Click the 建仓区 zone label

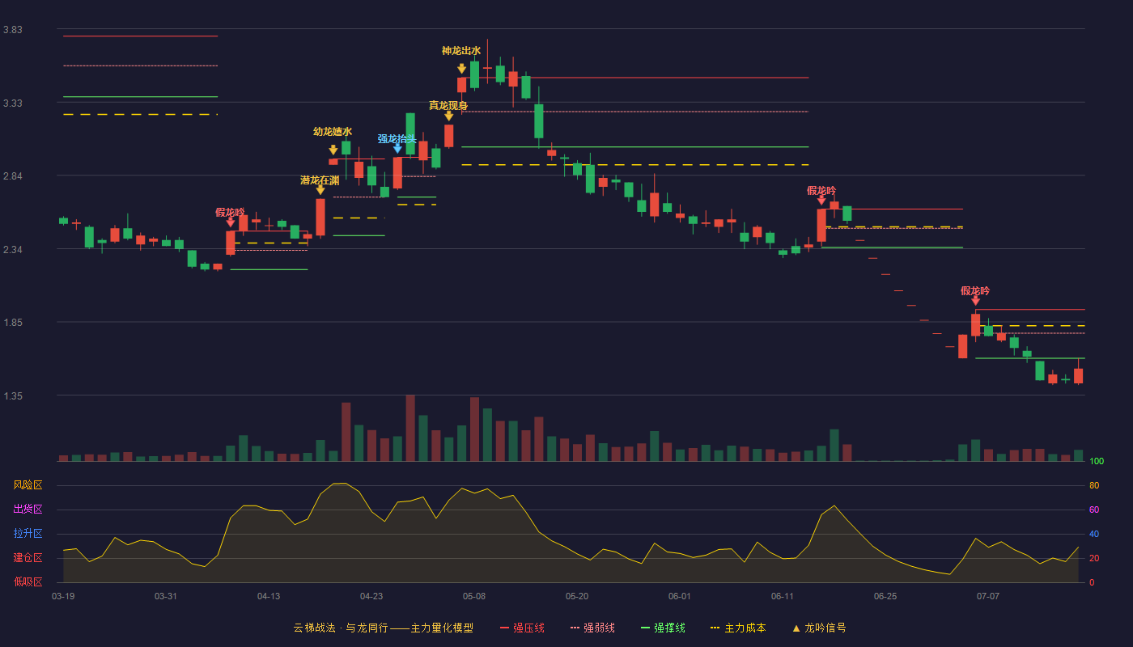click(x=28, y=558)
